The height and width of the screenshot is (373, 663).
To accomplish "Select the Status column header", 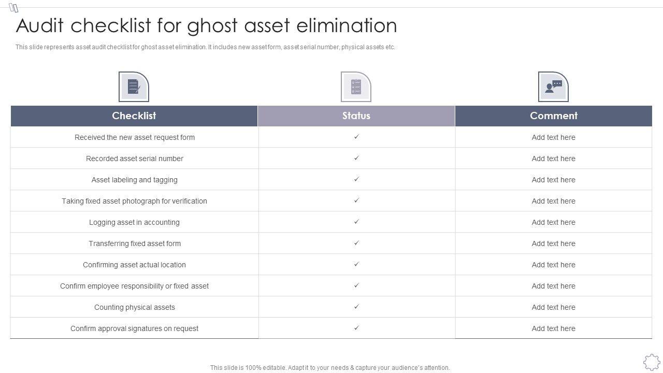I will pyautogui.click(x=356, y=116).
